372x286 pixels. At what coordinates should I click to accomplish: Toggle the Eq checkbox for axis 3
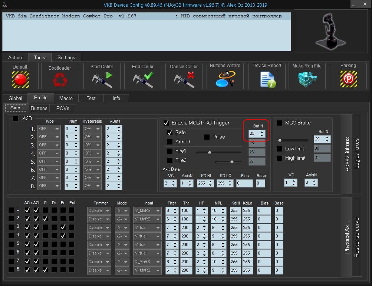pyautogui.click(x=63, y=227)
